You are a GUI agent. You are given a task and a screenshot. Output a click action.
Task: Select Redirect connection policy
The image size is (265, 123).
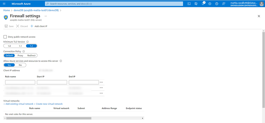pyautogui.click(x=31, y=56)
